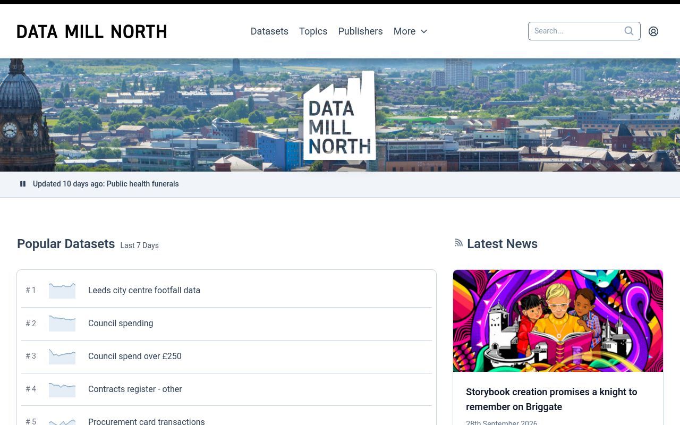The height and width of the screenshot is (425, 680).
Task: Expand the More menu dropdown
Action: (410, 31)
